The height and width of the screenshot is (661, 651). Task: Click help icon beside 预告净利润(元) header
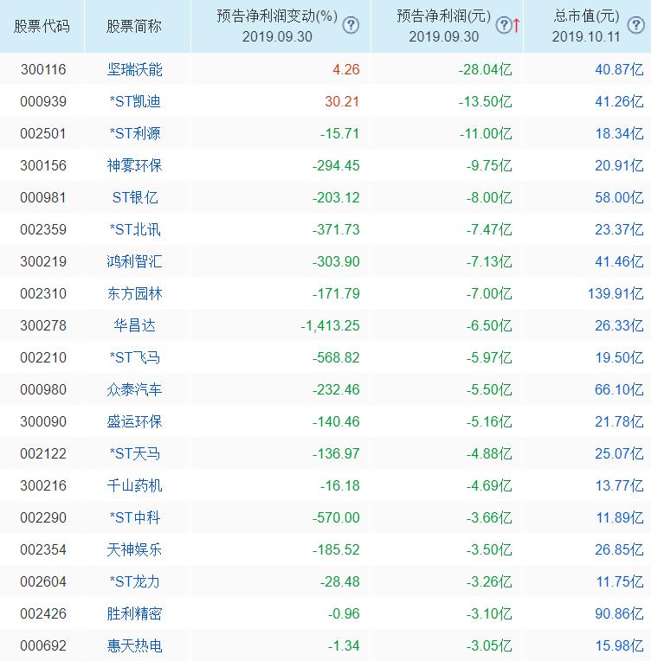(x=503, y=25)
